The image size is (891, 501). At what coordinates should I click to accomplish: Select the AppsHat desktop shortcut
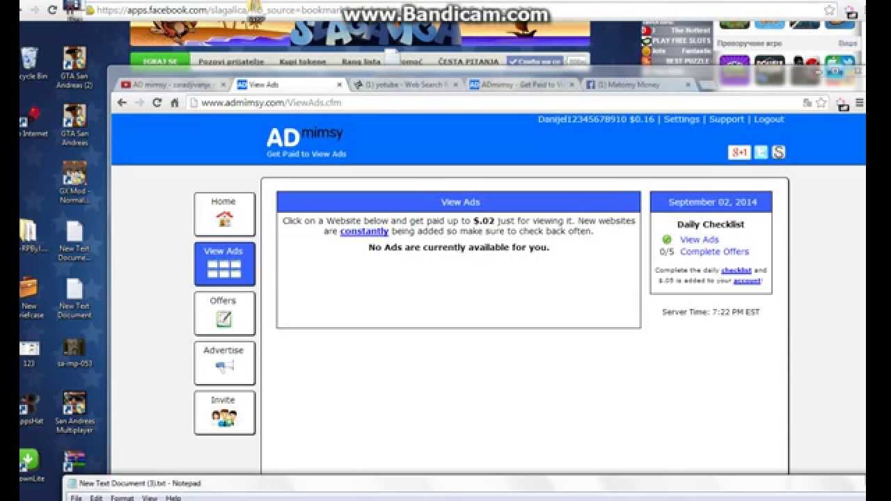29,410
